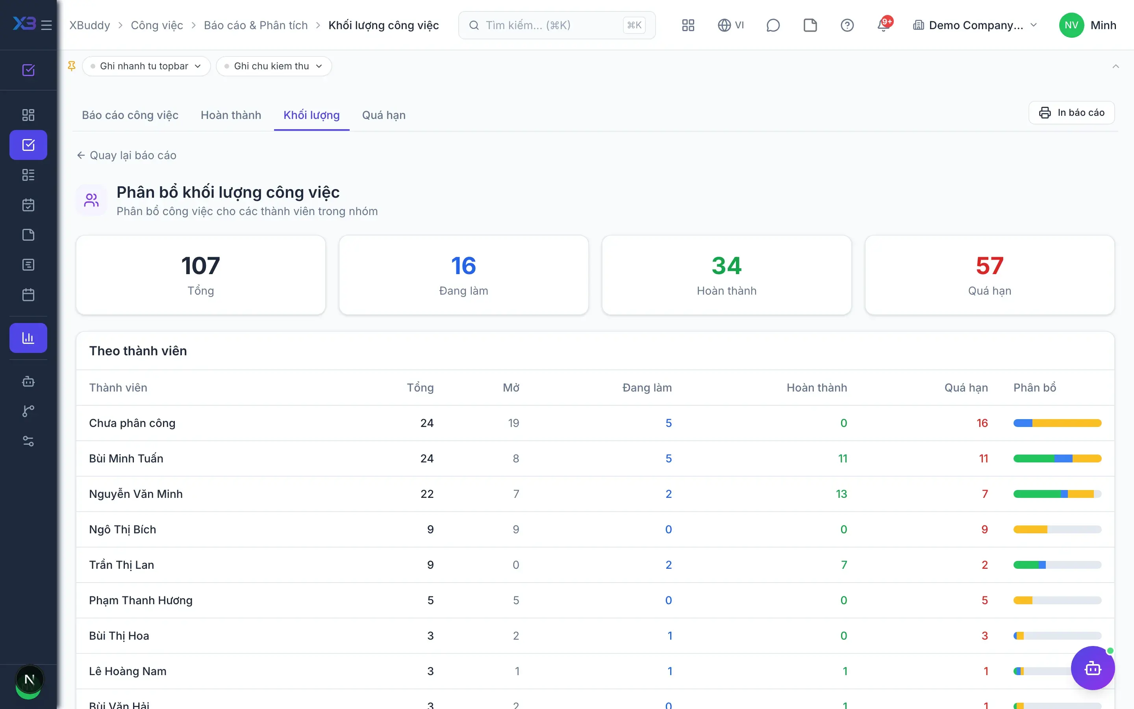This screenshot has height=709, width=1134.
Task: Collapse the pinned notes bar chevron
Action: [1116, 66]
